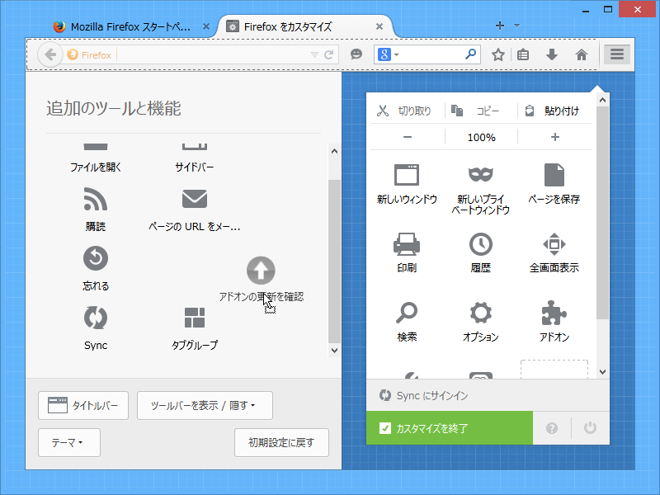660x495 pixels.
Task: Open the URL bar history dropdown arrow
Action: (x=314, y=54)
